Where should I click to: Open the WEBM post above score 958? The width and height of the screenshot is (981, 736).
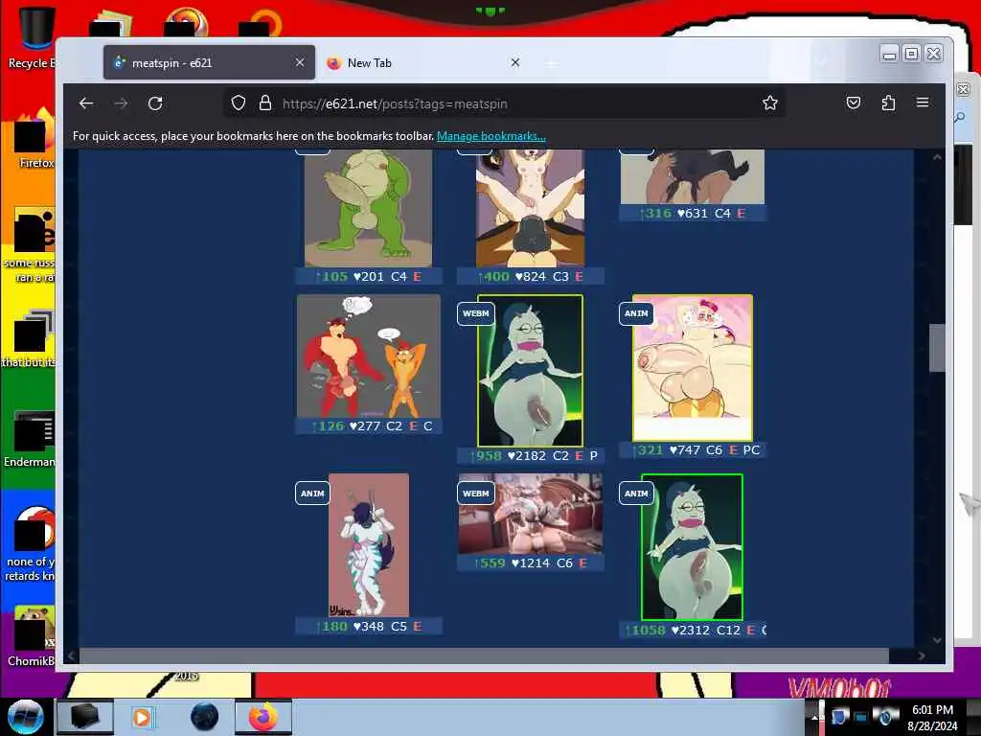tap(530, 371)
